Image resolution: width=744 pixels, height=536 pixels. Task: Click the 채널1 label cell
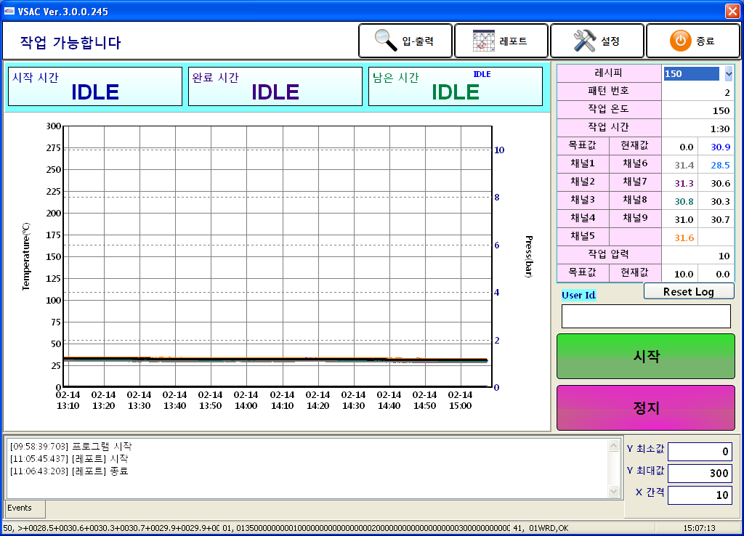click(x=583, y=165)
